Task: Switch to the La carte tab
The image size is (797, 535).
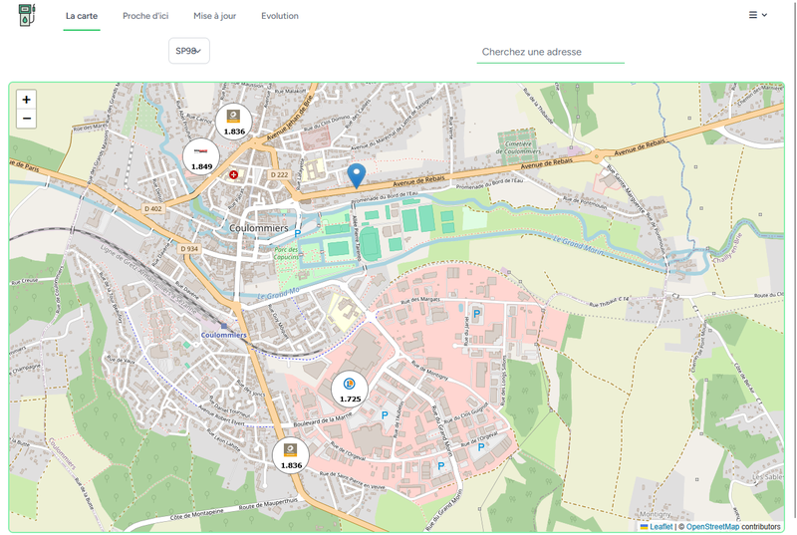Action: point(82,16)
